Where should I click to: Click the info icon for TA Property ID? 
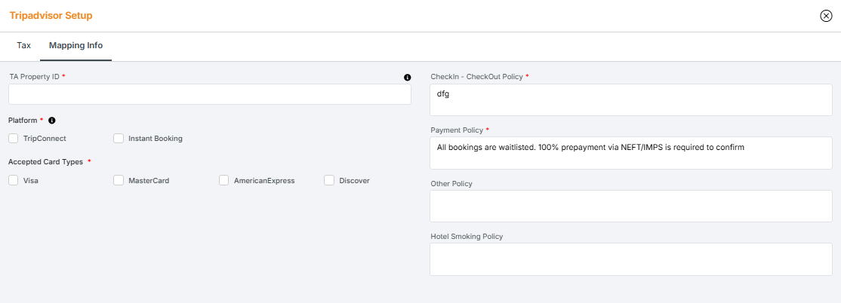click(408, 77)
